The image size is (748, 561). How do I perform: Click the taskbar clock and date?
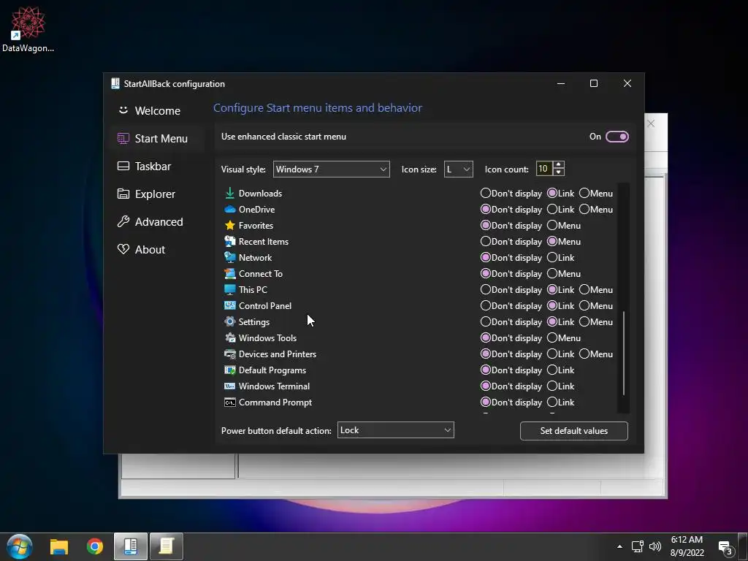click(687, 546)
